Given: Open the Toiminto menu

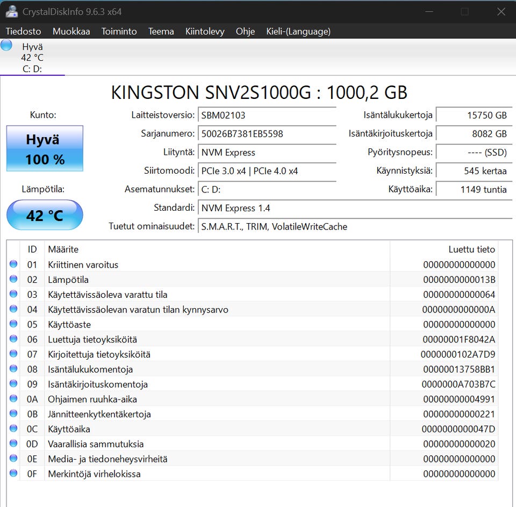Looking at the screenshot, I should [119, 31].
